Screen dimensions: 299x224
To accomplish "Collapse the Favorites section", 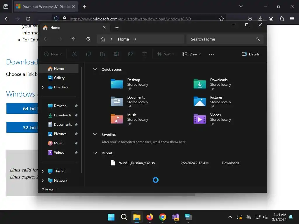I will point(95,134).
